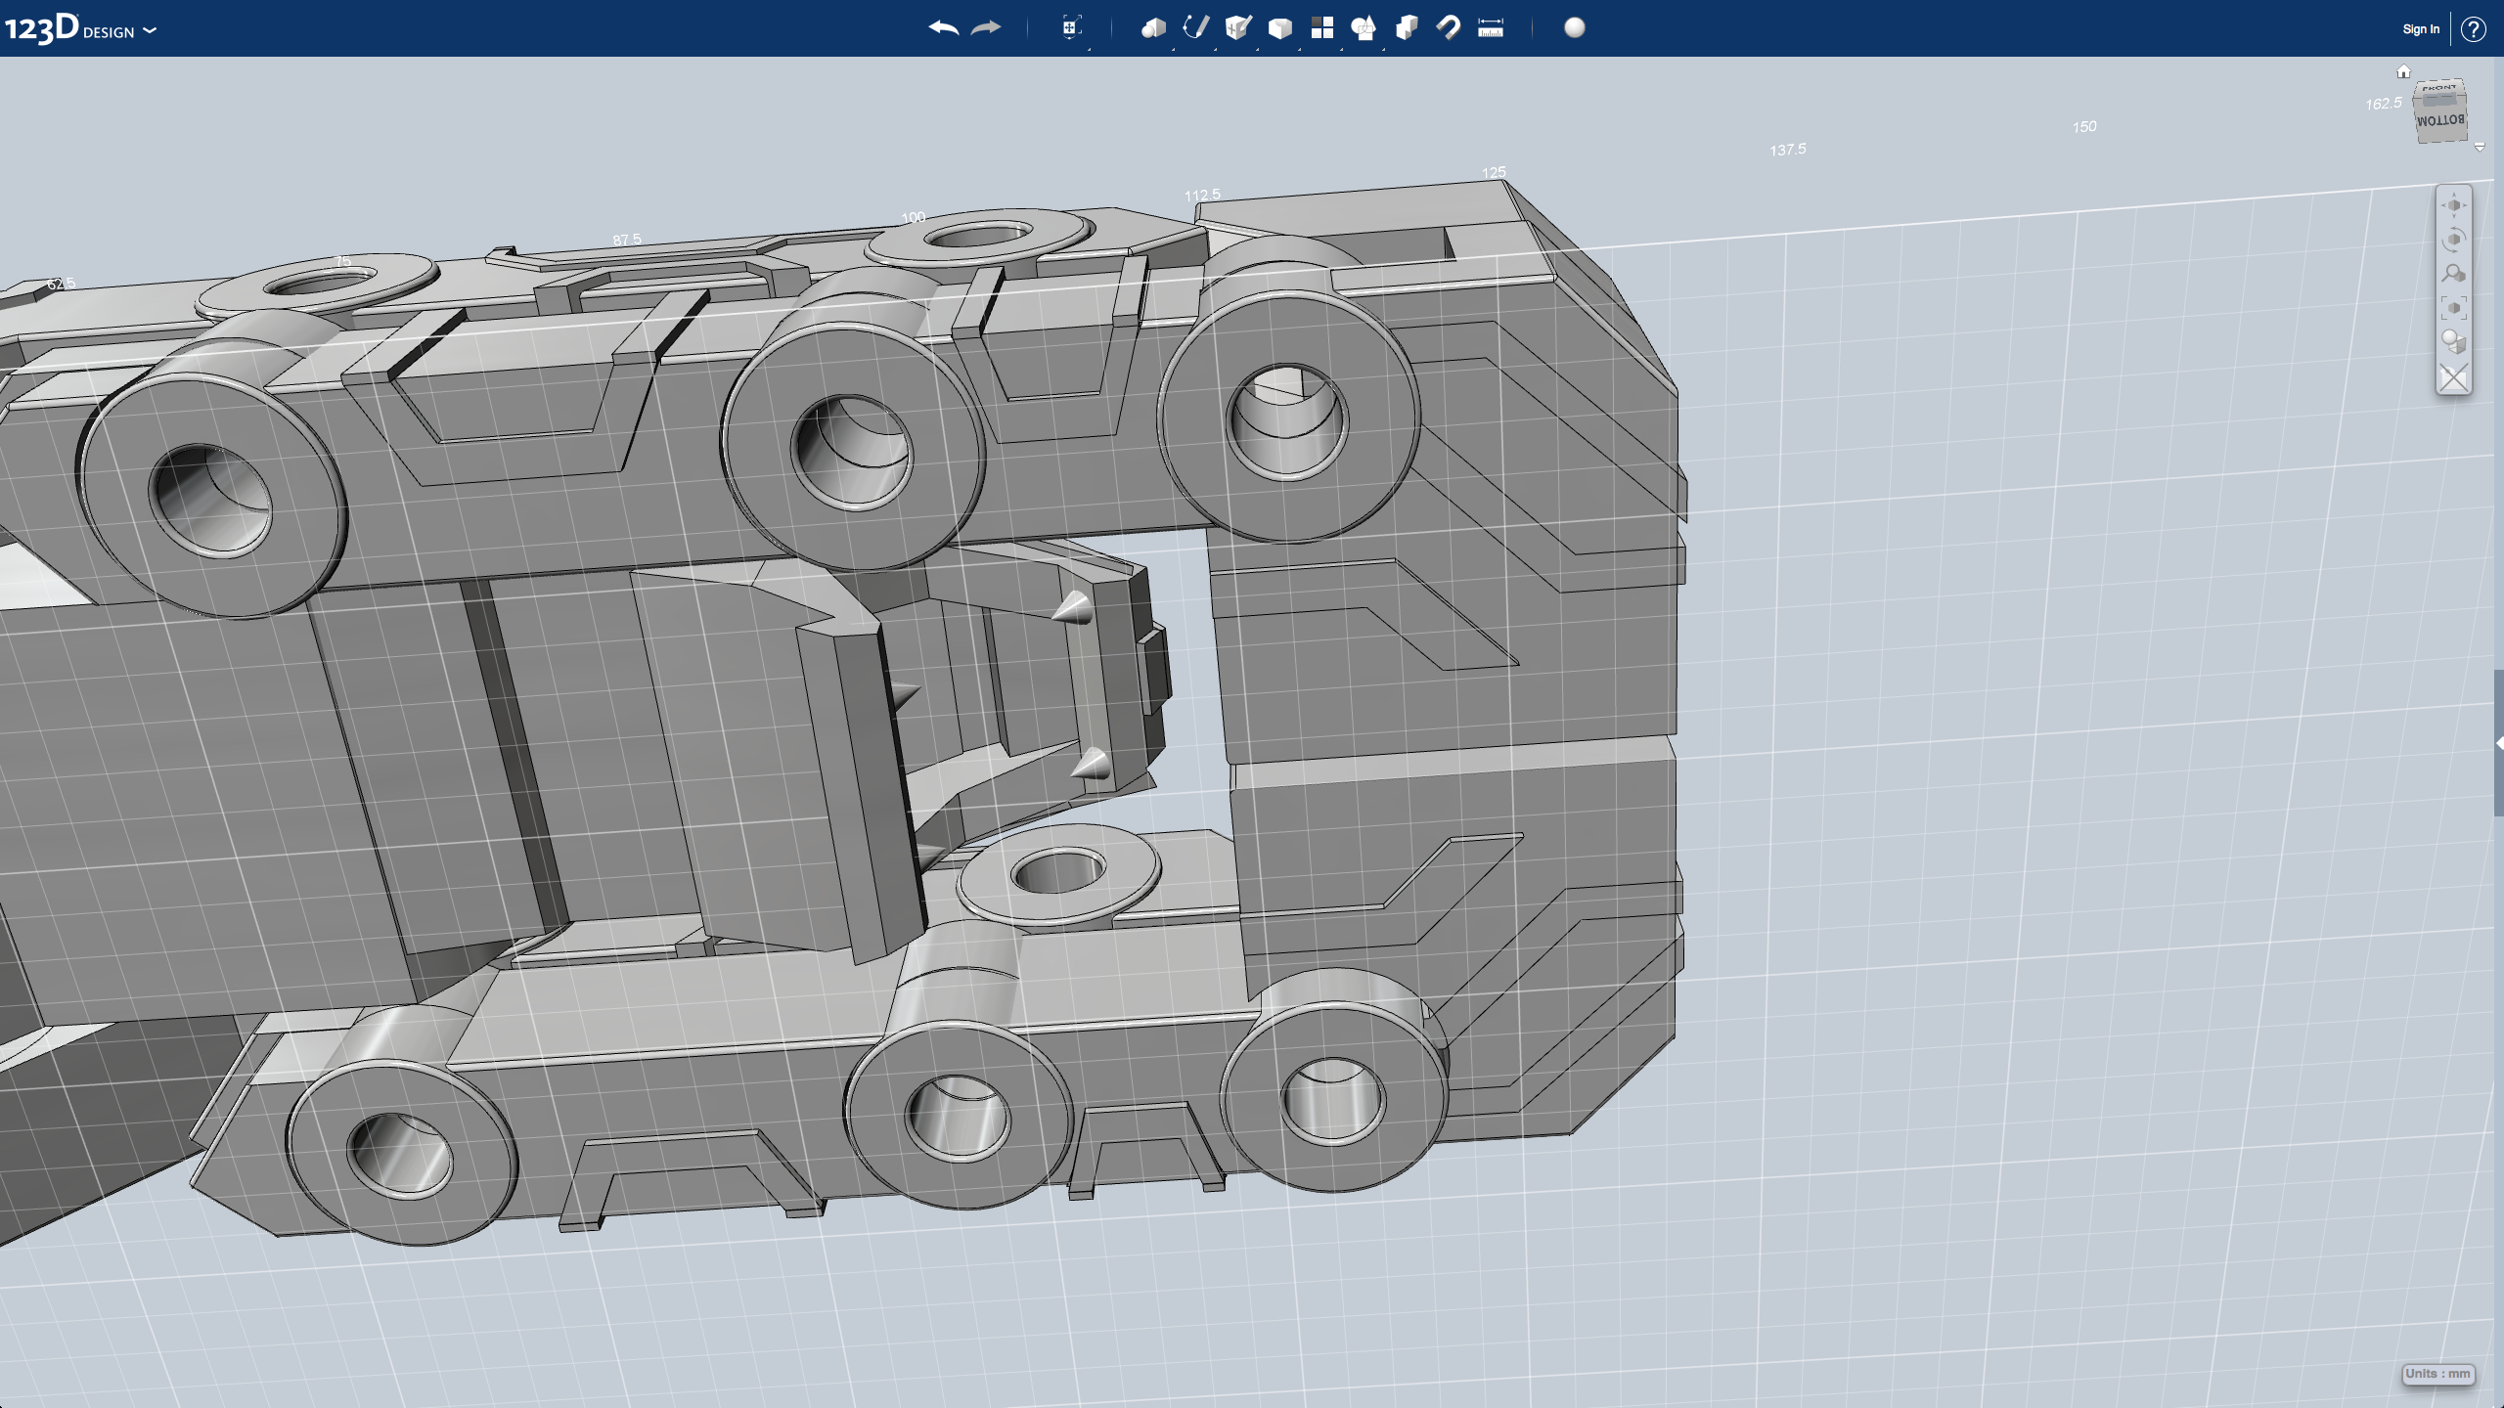2504x1408 pixels.
Task: Open the Primitives shapes tool
Action: [x=1152, y=28]
